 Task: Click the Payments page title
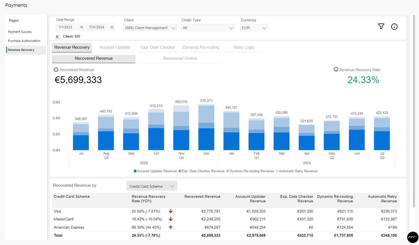coord(16,5)
